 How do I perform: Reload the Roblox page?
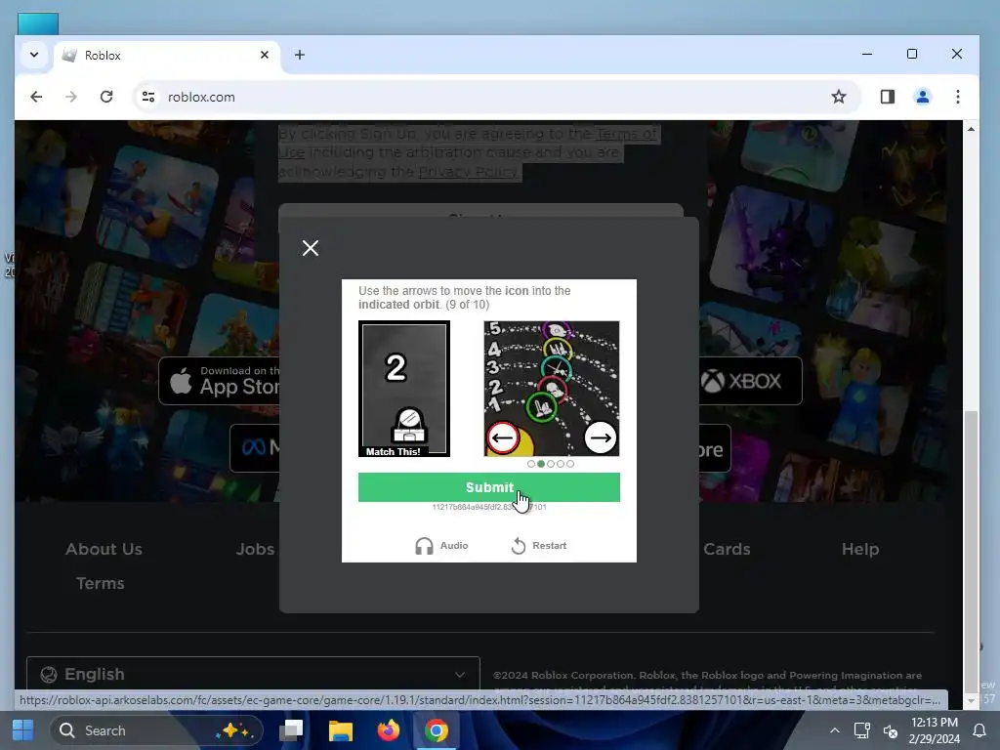click(x=106, y=97)
